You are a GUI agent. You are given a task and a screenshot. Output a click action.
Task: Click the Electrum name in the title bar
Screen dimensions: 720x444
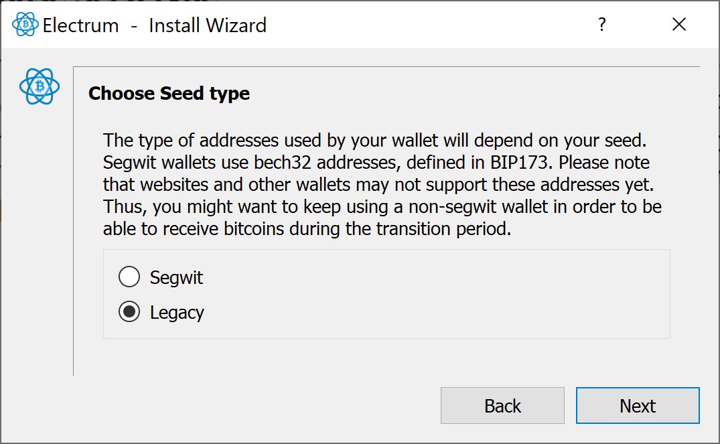pyautogui.click(x=80, y=25)
